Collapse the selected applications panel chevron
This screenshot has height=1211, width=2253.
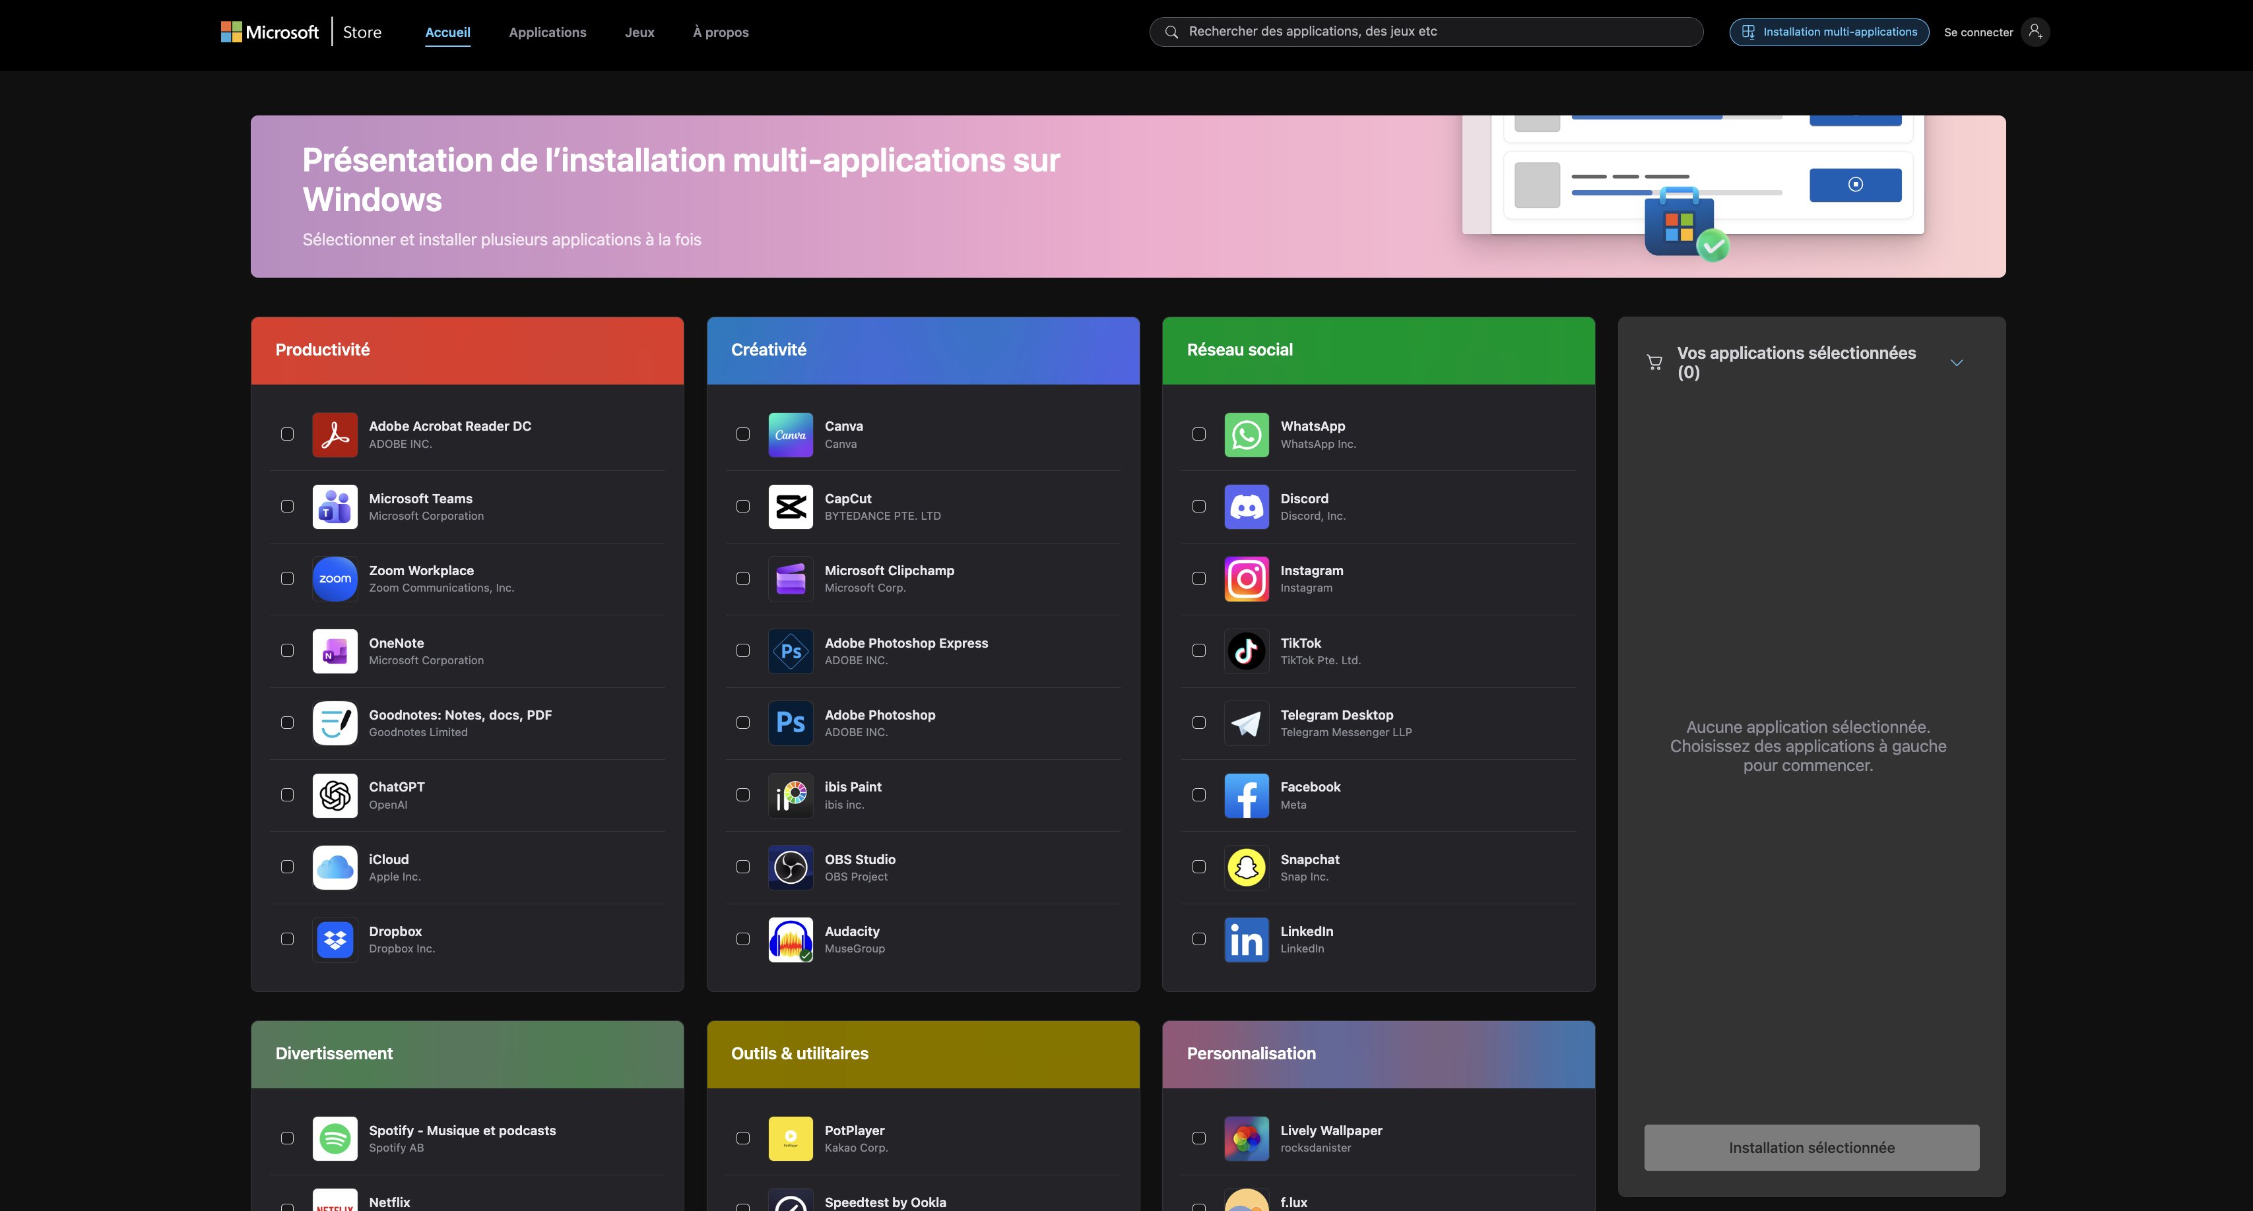tap(1957, 363)
